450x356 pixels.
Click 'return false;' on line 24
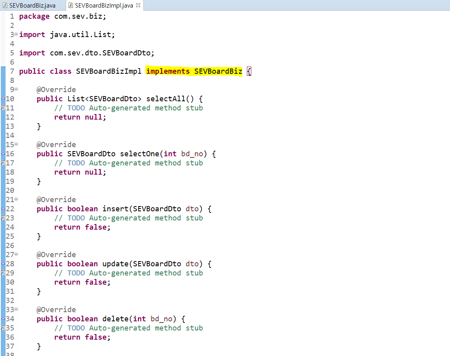(82, 227)
